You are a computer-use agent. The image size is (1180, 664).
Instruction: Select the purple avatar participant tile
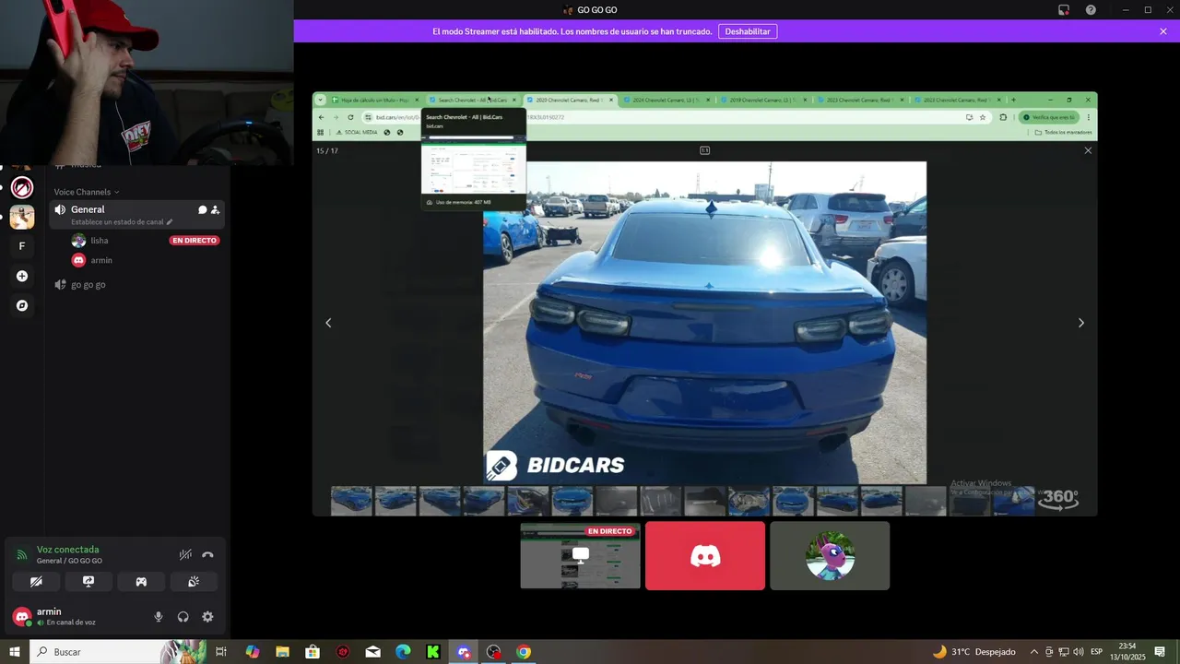(x=830, y=555)
